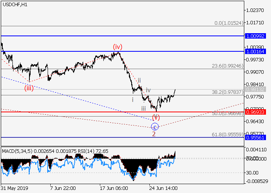Screen dimensions: 271x193
Task: Select the black 0.95561 price level tag
Action: [x=255, y=137]
